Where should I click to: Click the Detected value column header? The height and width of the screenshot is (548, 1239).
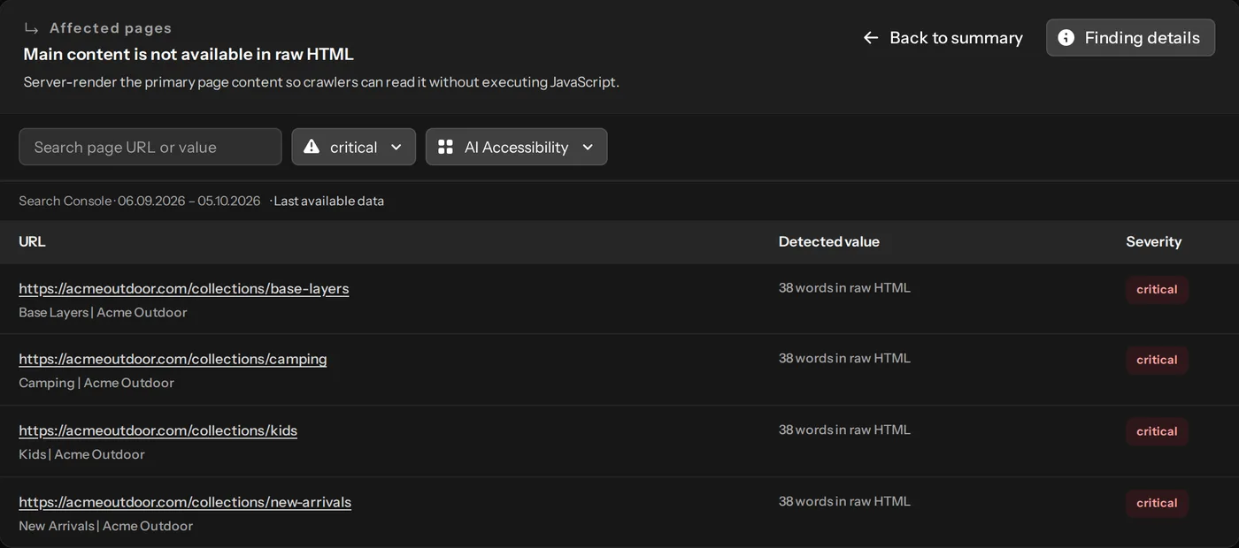click(x=829, y=241)
